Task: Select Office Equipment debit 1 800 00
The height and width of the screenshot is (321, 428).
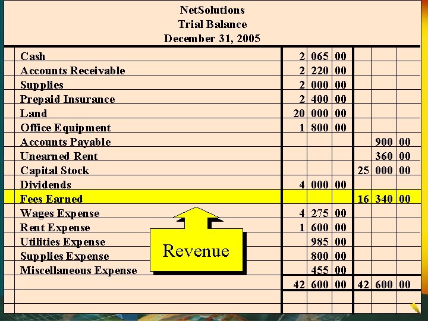Action: coord(323,128)
